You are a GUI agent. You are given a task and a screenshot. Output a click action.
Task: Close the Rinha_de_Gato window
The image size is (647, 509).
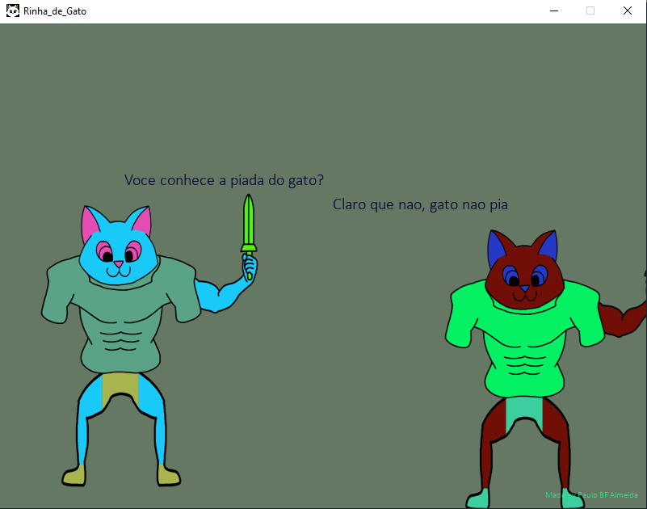(627, 11)
